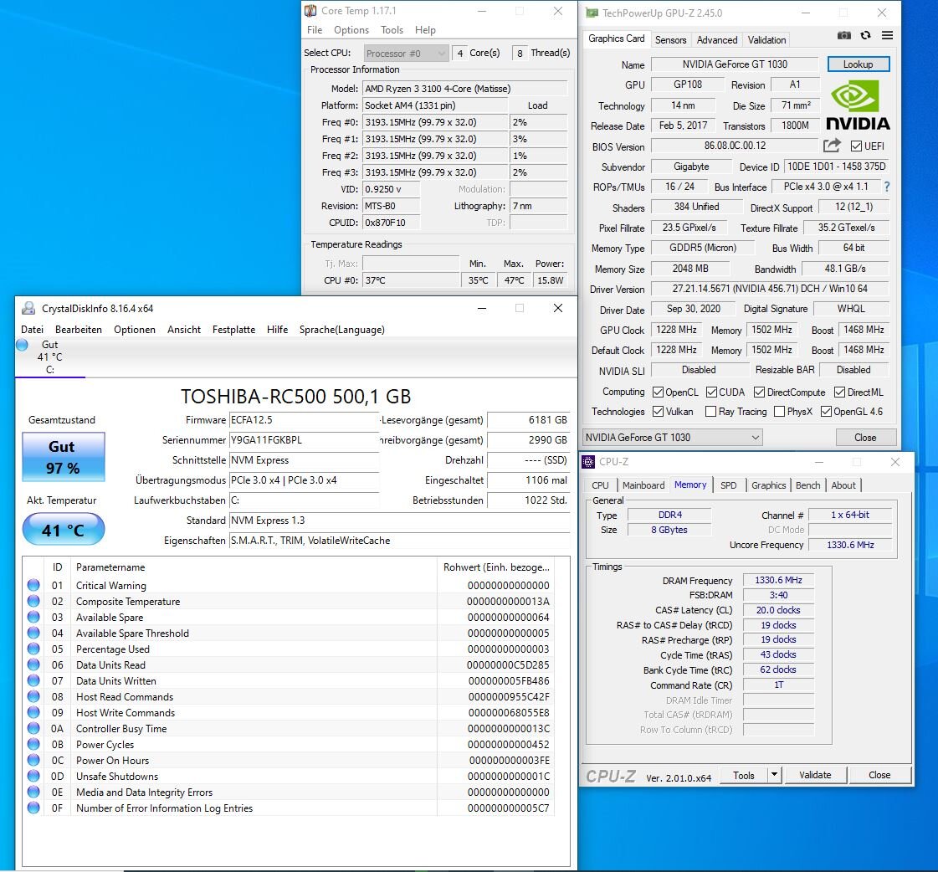938x872 pixels.
Task: Click the blue status orb beside drive C:
Action: point(22,345)
